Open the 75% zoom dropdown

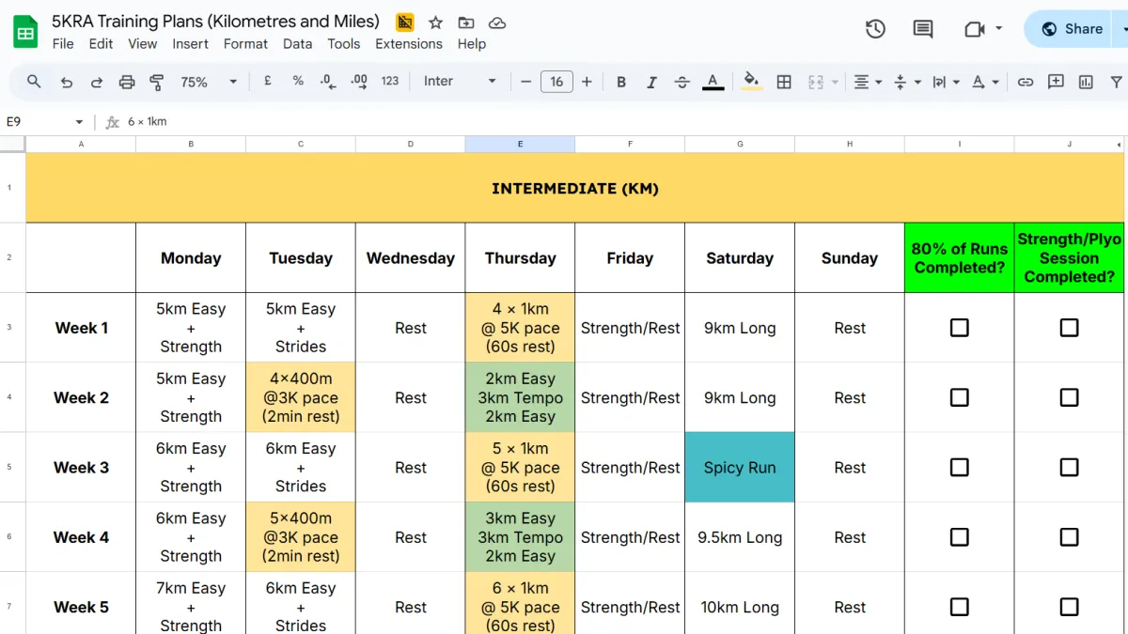209,82
